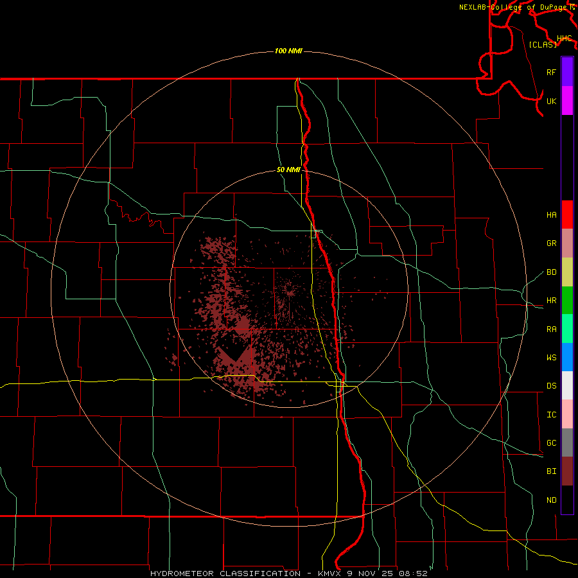Screen dimensions: 578x578
Task: Click the 'RF' legend label
Action: 552,72
